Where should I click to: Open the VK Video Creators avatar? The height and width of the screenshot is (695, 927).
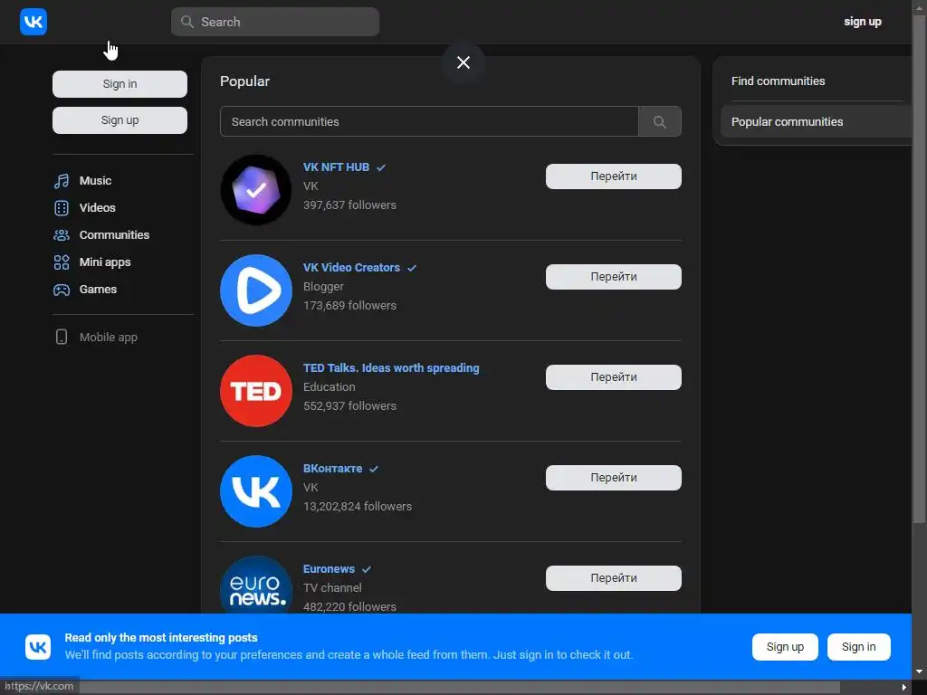[x=256, y=290]
